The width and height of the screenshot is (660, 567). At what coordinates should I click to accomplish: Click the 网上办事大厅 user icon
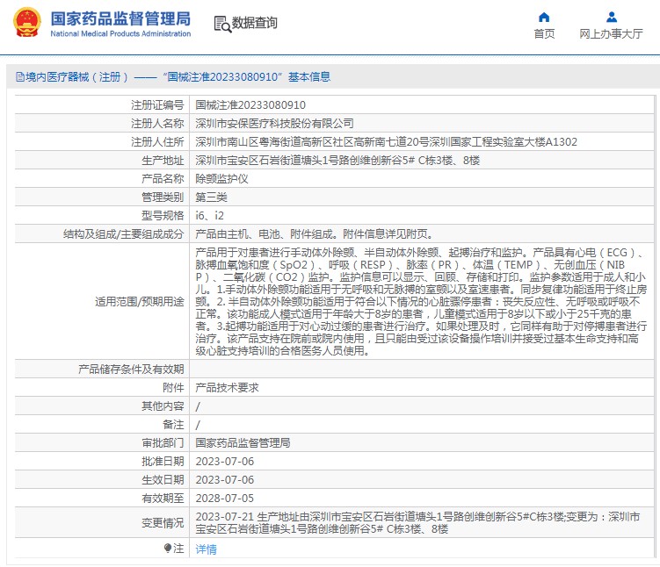[x=611, y=18]
